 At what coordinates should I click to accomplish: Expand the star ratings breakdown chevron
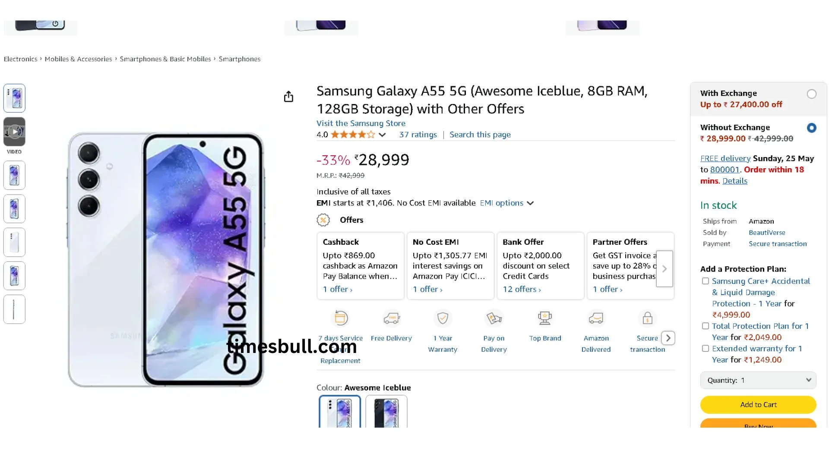coord(382,135)
